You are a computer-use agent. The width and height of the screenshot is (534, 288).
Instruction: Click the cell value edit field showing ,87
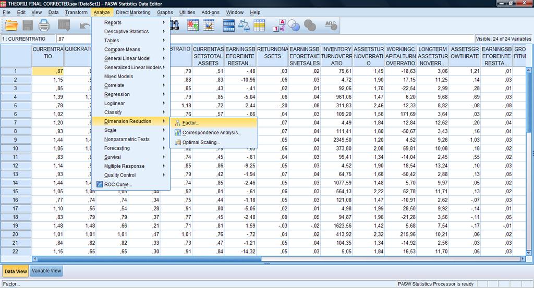(x=265, y=39)
